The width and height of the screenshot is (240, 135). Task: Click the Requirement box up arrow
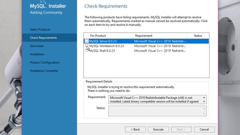204,97
